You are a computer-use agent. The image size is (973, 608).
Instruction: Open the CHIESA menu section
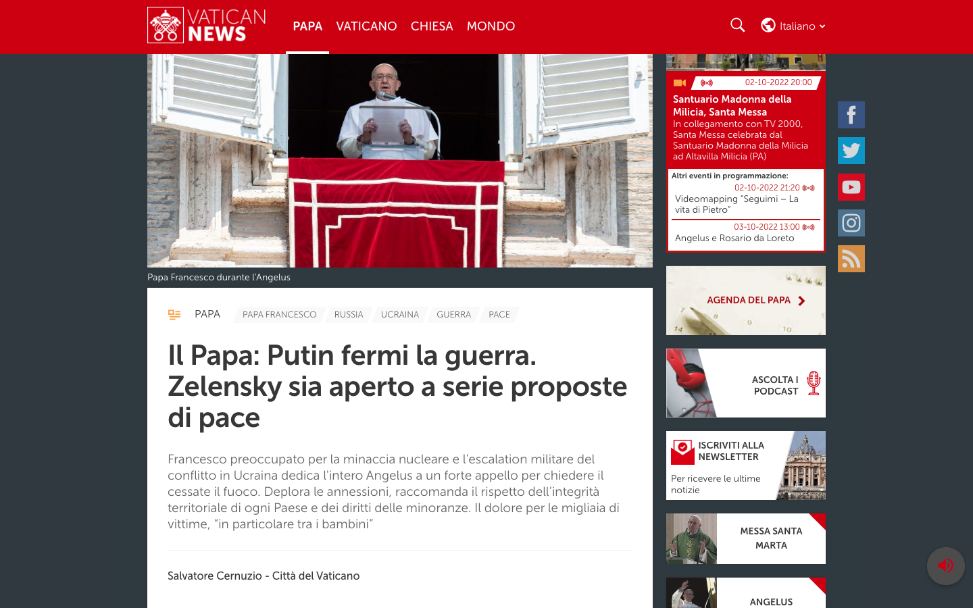[x=432, y=26]
